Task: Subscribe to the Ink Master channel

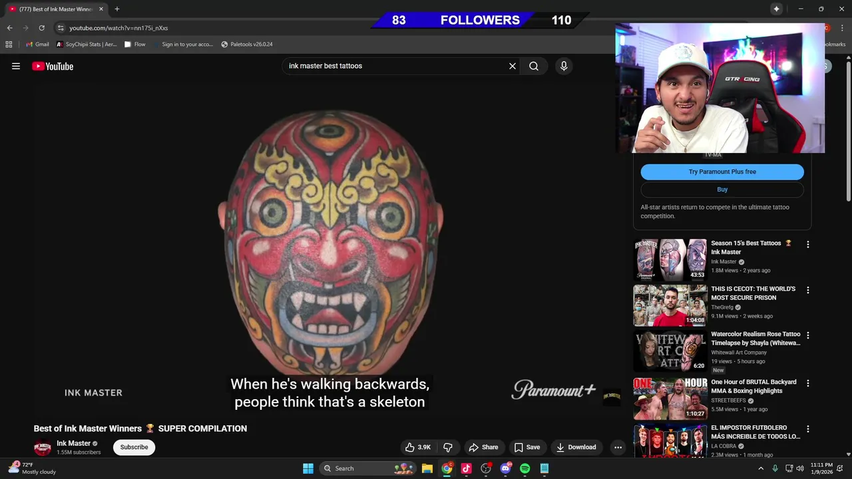Action: [134, 447]
